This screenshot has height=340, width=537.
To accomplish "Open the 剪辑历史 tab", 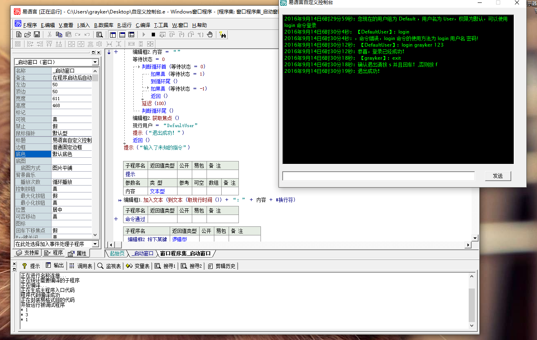I will [x=222, y=266].
